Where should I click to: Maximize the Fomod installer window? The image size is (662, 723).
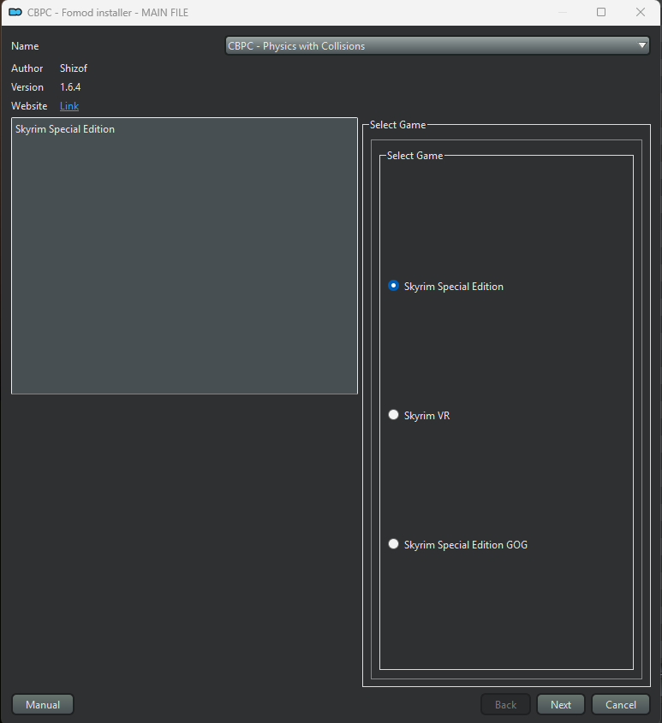tap(601, 12)
